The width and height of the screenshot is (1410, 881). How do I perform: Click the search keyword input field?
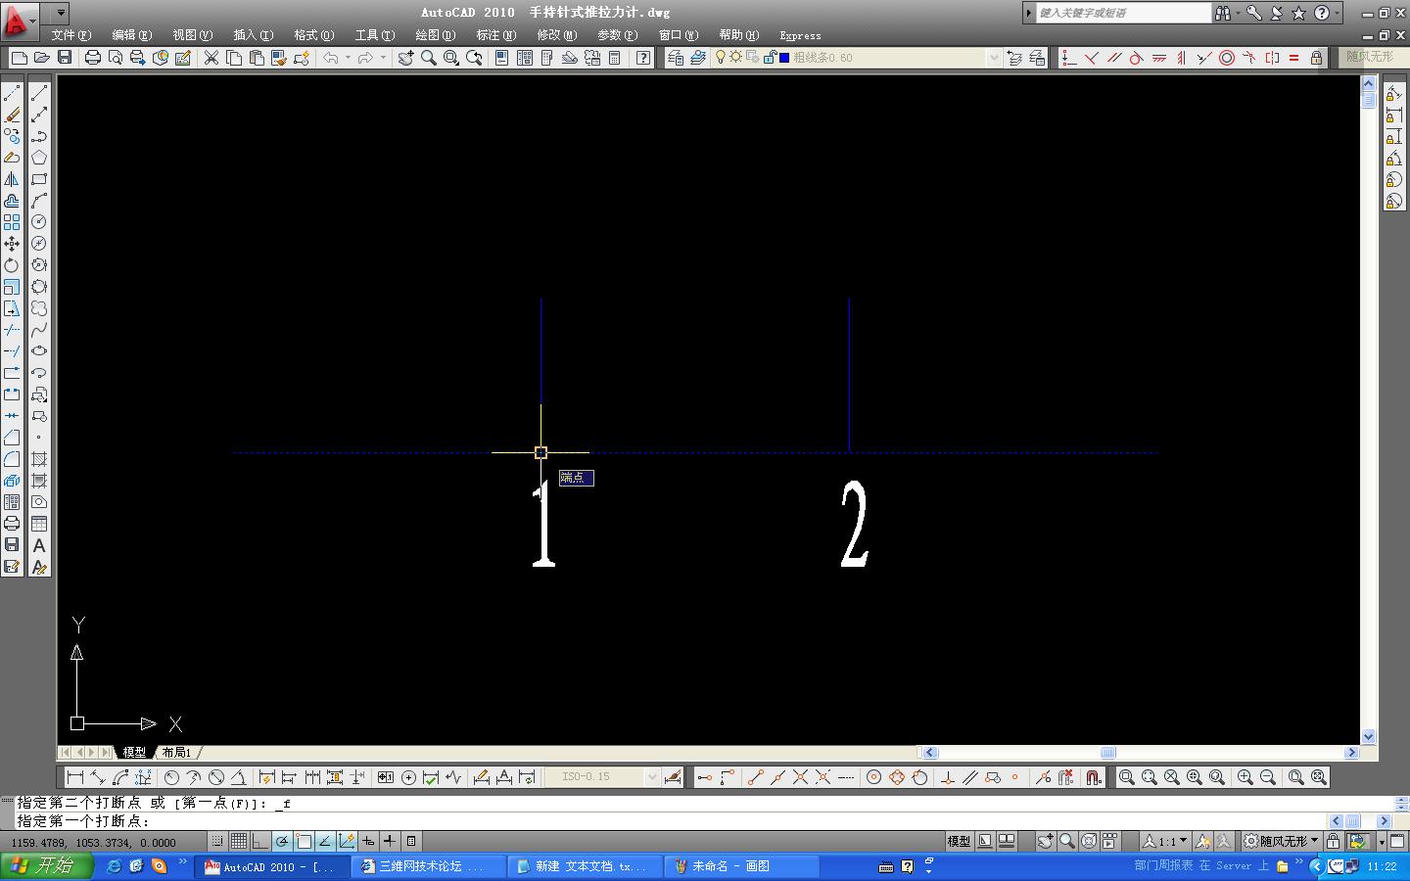[1123, 13]
